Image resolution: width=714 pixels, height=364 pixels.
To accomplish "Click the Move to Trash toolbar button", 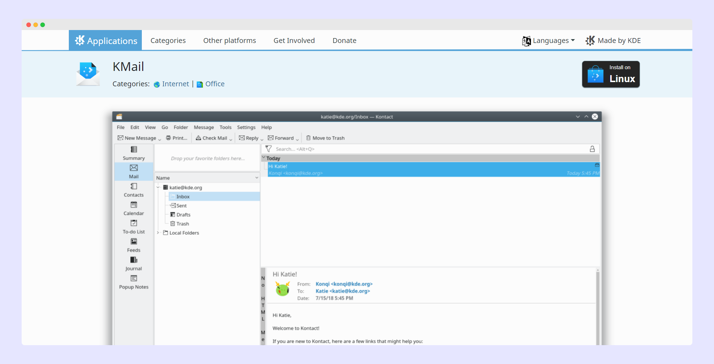I will [325, 138].
